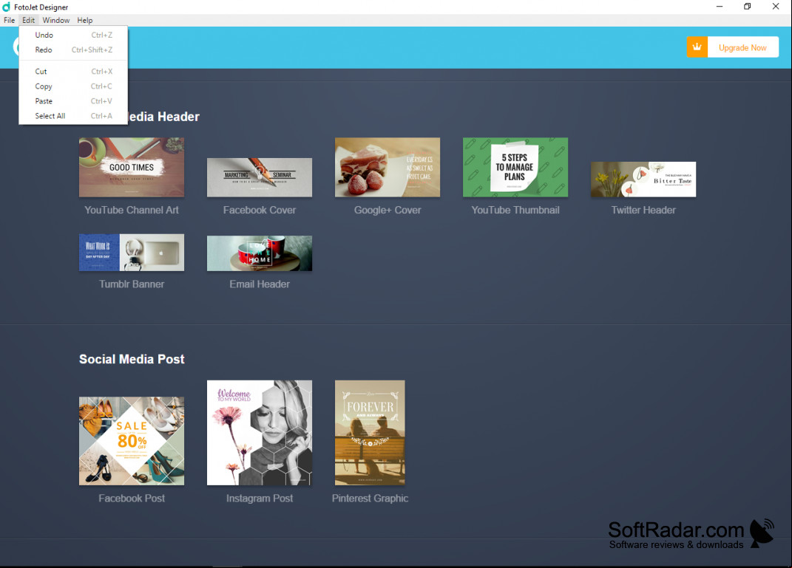792x568 pixels.
Task: Choose Select All from the Edit menu
Action: point(73,115)
